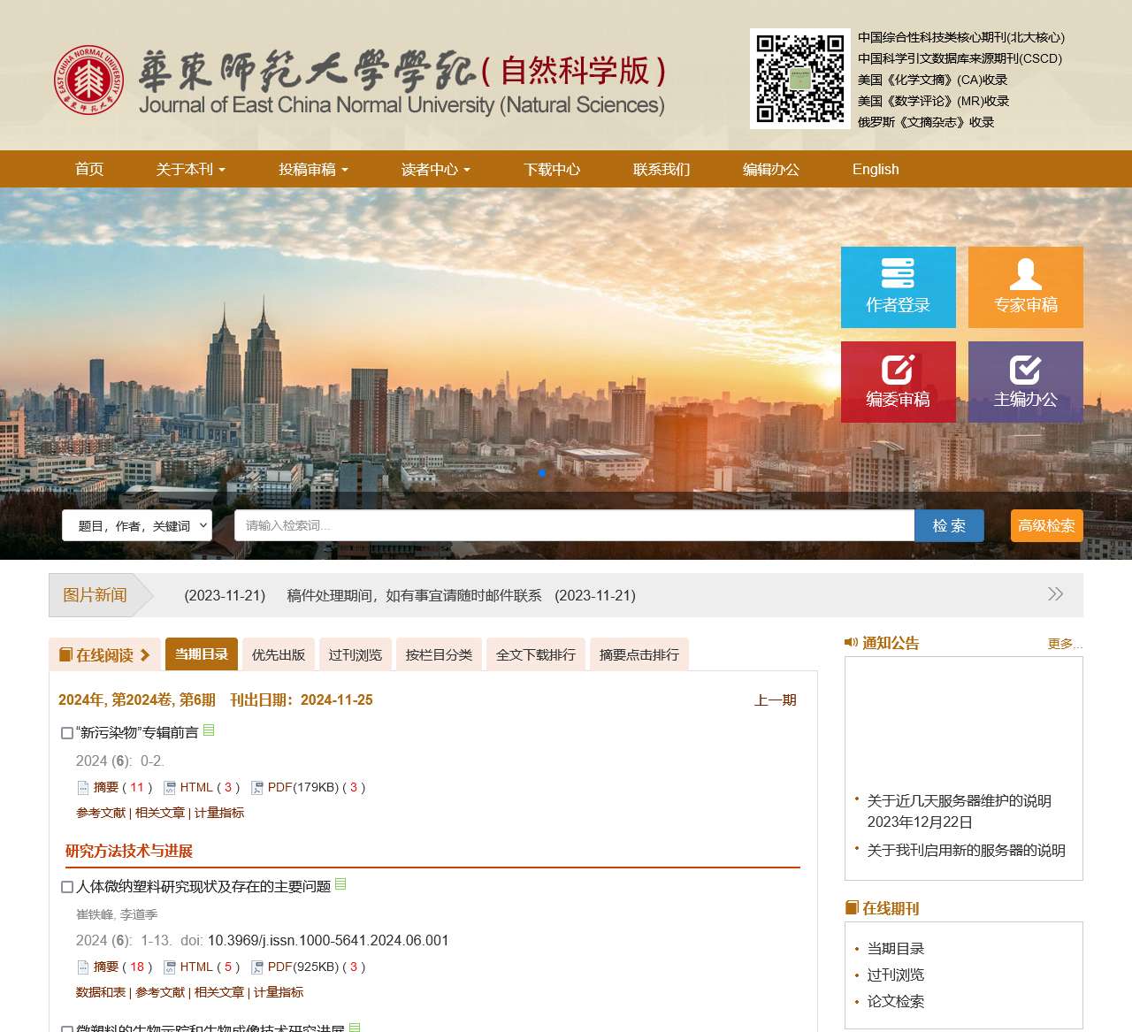1132x1032 pixels.
Task: Open the 主编办公 chief editor office tile
Action: coord(1026,382)
